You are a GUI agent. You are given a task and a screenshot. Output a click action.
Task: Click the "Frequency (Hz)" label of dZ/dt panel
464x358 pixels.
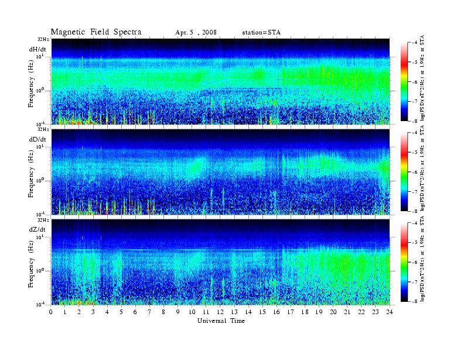click(x=31, y=264)
